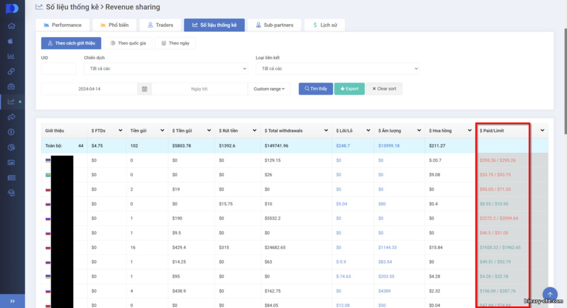Select the Theo ngày filter

175,43
